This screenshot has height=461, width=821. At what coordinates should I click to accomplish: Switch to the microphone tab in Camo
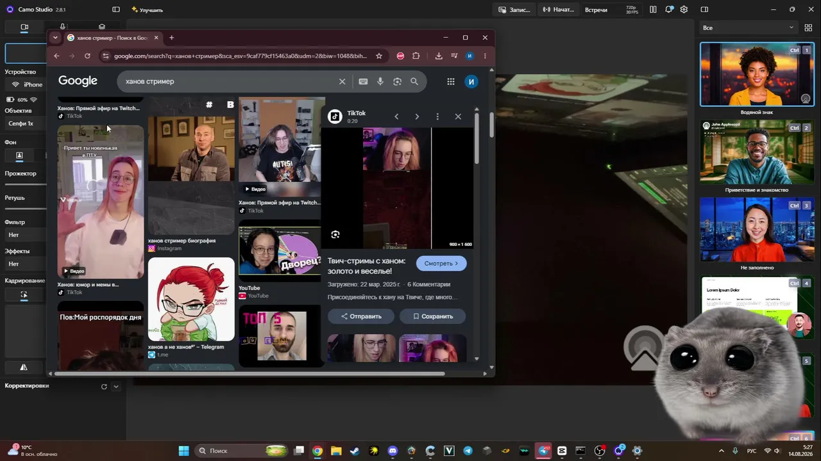(x=62, y=27)
